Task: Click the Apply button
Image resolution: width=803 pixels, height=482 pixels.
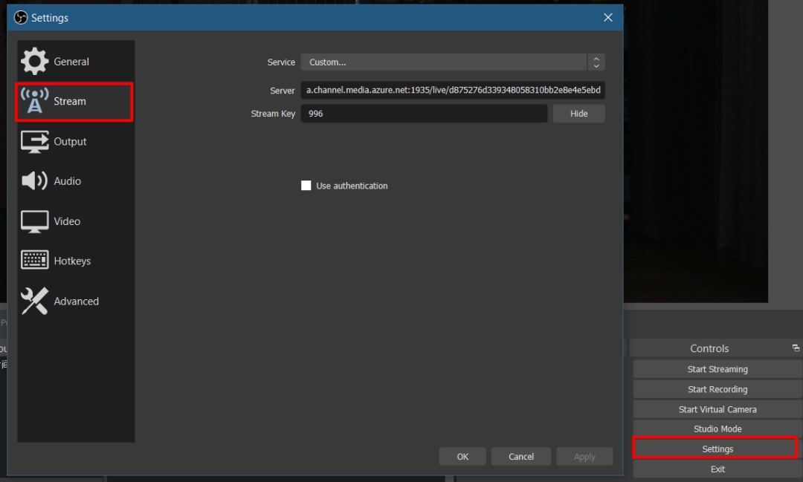Action: click(x=584, y=457)
